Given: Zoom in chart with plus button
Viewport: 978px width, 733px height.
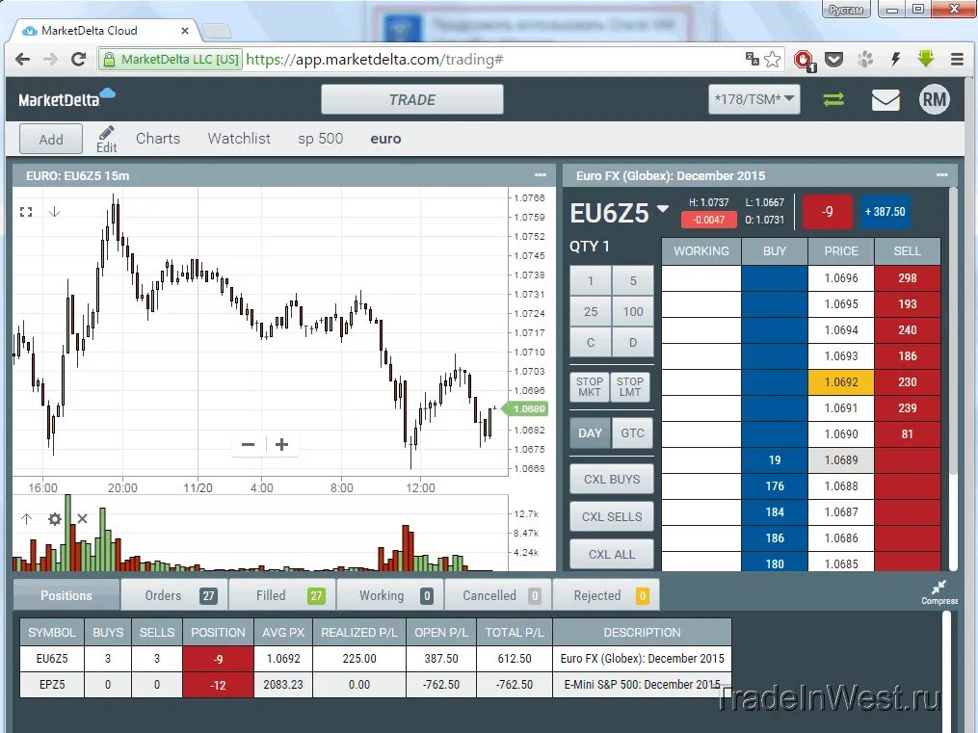Looking at the screenshot, I should point(282,444).
